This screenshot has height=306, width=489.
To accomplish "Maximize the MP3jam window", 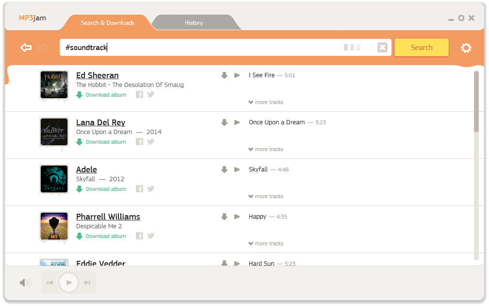I will [461, 18].
